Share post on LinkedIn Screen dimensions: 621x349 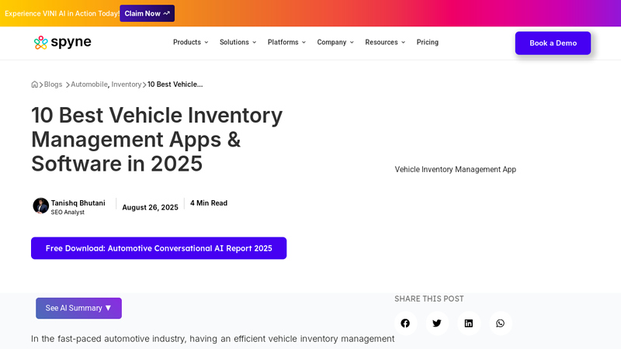pyautogui.click(x=469, y=323)
